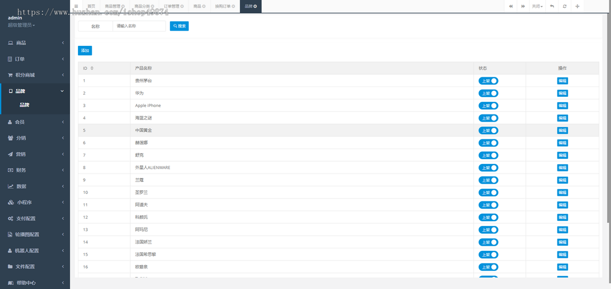611x289 pixels.
Task: Click the 科颜氏 product name cell
Action: click(302, 217)
